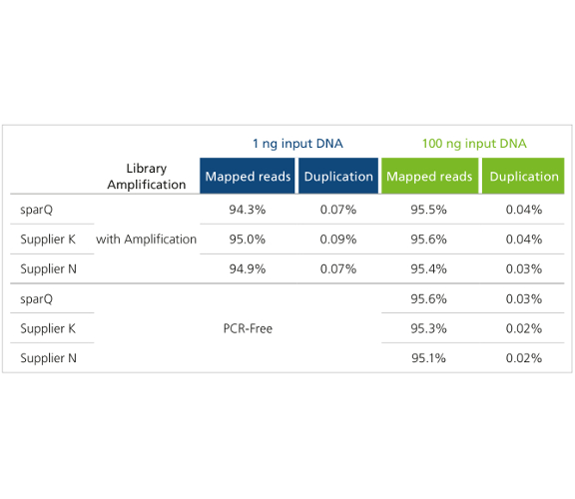This screenshot has width=575, height=499.
Task: Click the 95.1% mapped reads value
Action: pos(428,358)
